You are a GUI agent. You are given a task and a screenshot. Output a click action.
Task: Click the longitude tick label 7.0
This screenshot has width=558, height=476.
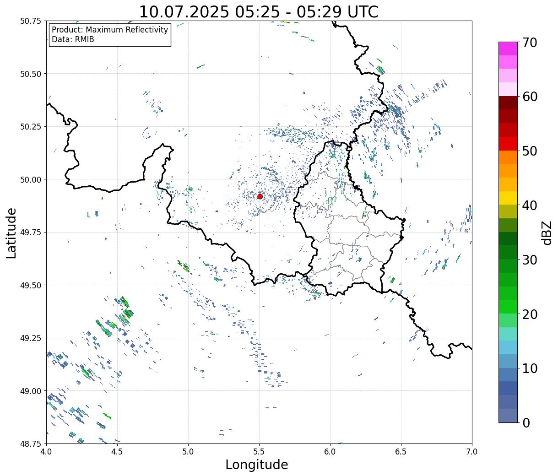point(472,452)
